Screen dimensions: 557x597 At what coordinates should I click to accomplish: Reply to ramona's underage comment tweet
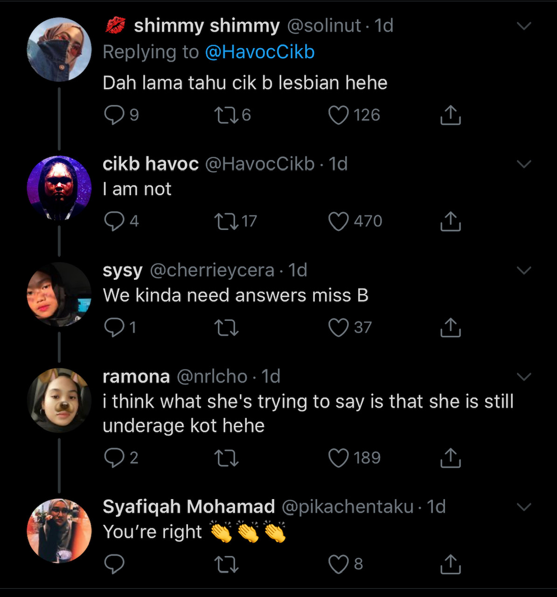pyautogui.click(x=114, y=458)
